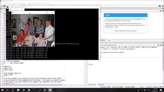
Task: Click the IPython console options gear icon
Action: (163, 45)
